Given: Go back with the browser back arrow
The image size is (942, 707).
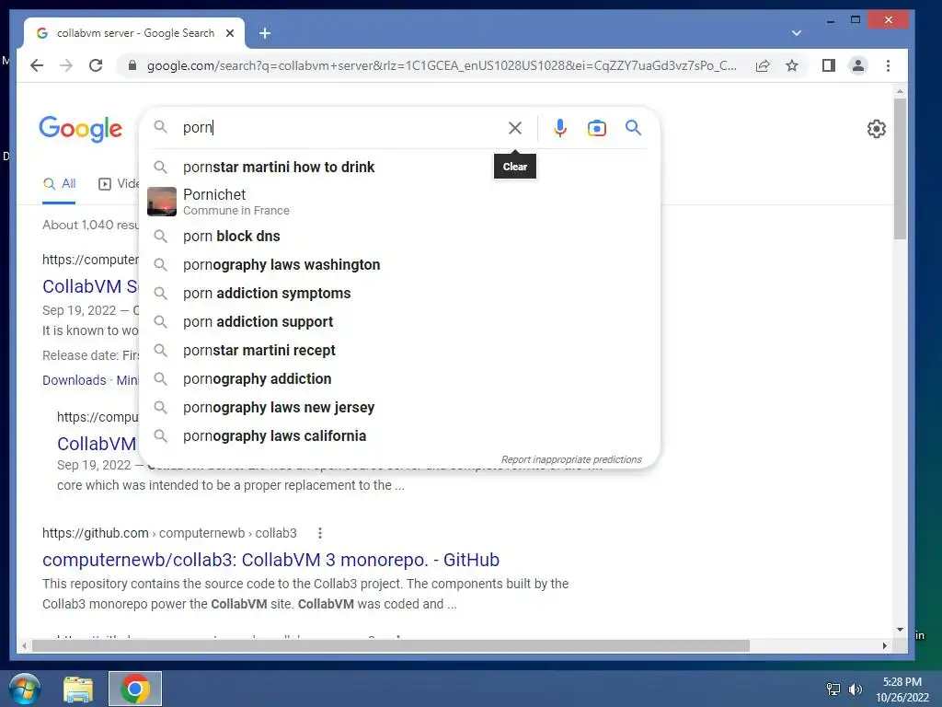Looking at the screenshot, I should point(37,65).
